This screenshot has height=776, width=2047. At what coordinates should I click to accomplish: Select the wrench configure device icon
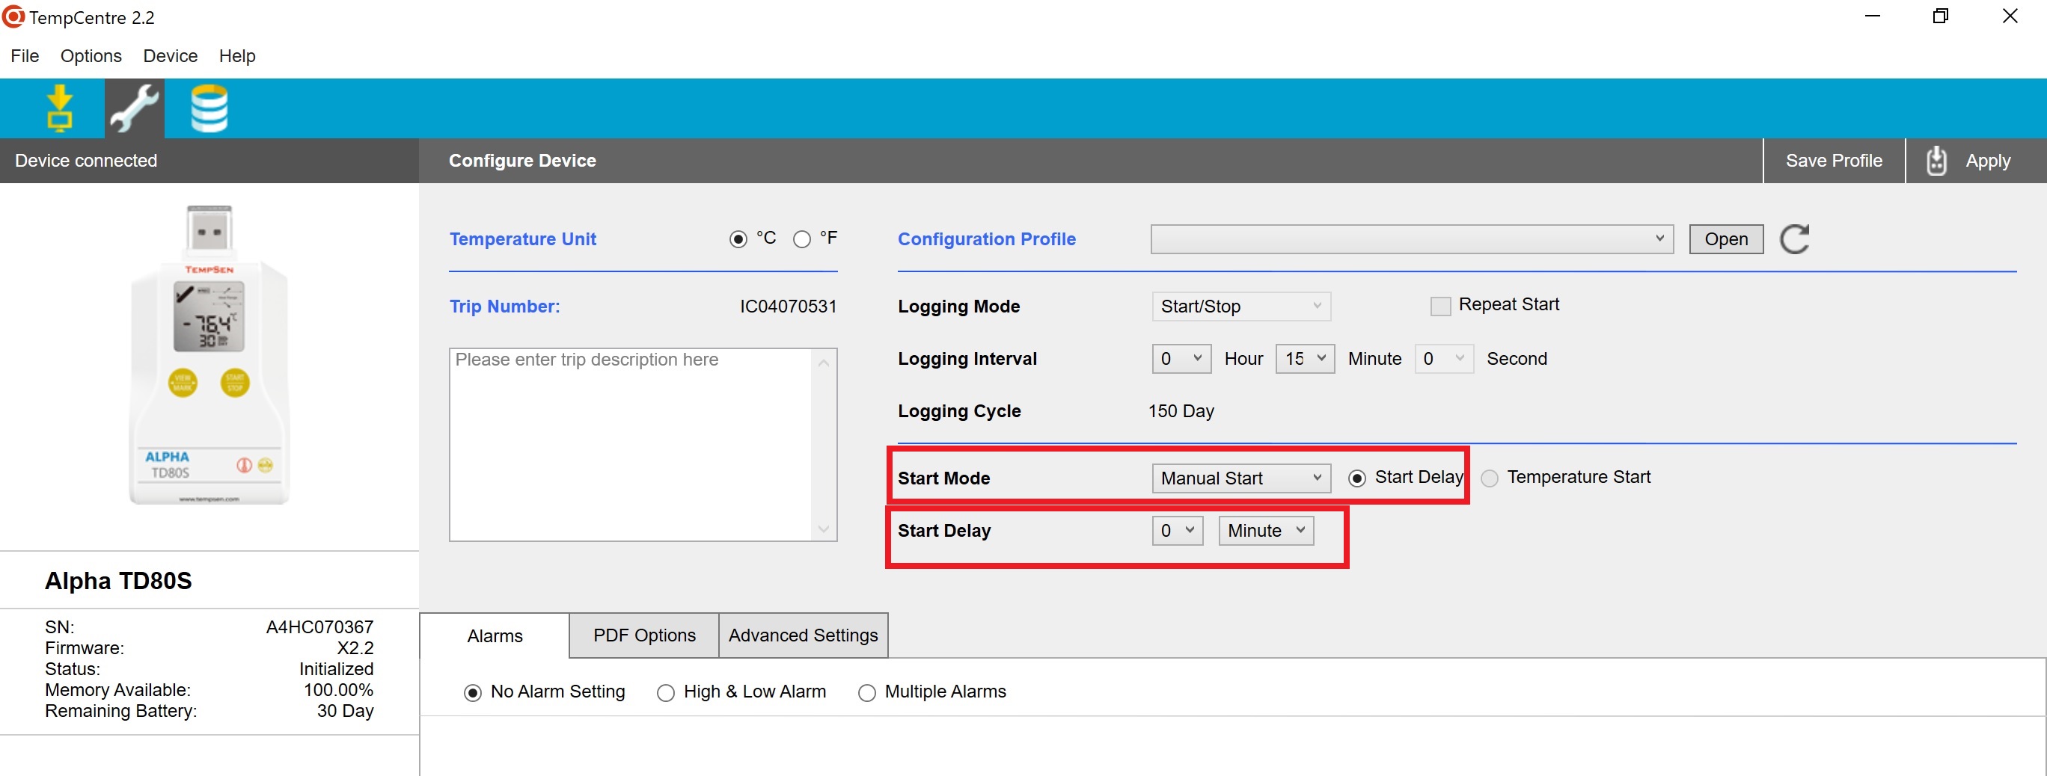point(134,108)
